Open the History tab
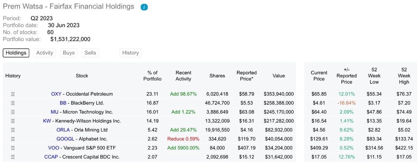The image size is (417, 162). [x=131, y=53]
